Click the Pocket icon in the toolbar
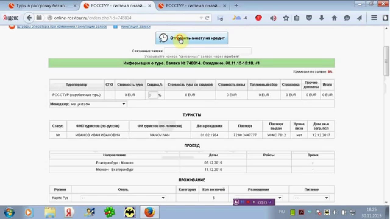This screenshot has width=390, height=219. click(x=309, y=18)
